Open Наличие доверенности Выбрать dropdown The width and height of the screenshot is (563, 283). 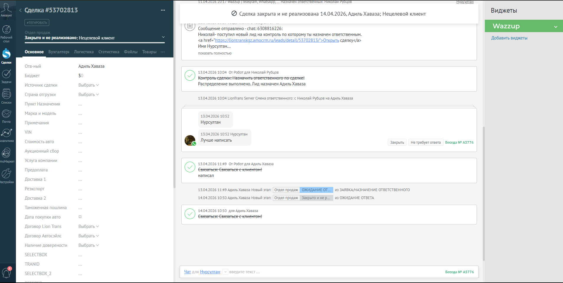coord(88,245)
